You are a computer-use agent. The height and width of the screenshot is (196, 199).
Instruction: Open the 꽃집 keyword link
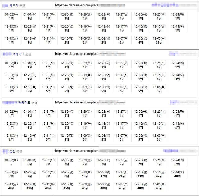coord(12,151)
